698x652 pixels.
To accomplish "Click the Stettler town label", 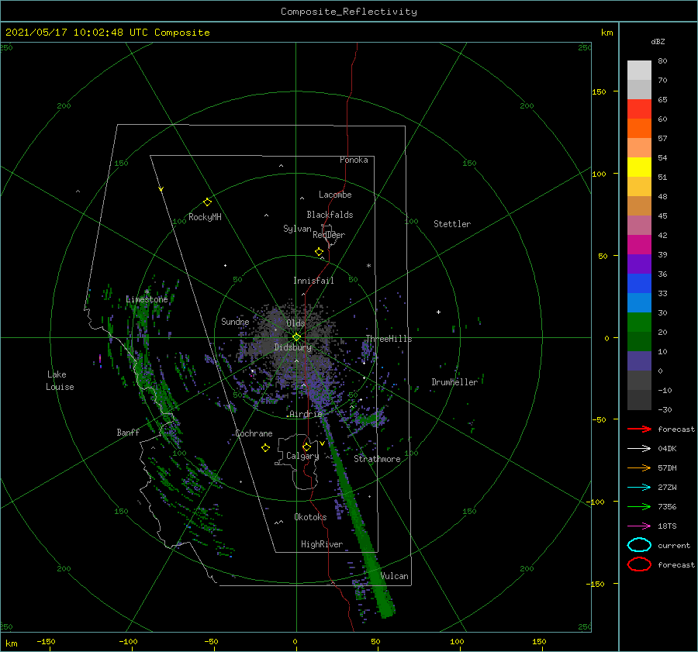I will pos(452,224).
